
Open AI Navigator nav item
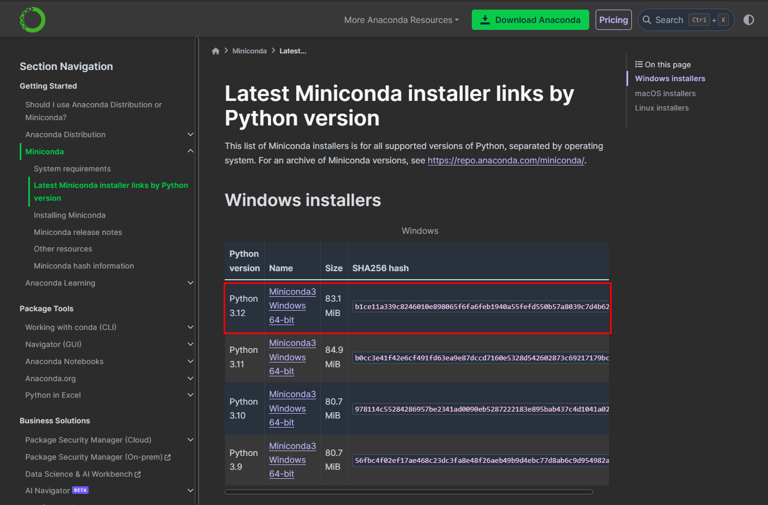coord(47,491)
